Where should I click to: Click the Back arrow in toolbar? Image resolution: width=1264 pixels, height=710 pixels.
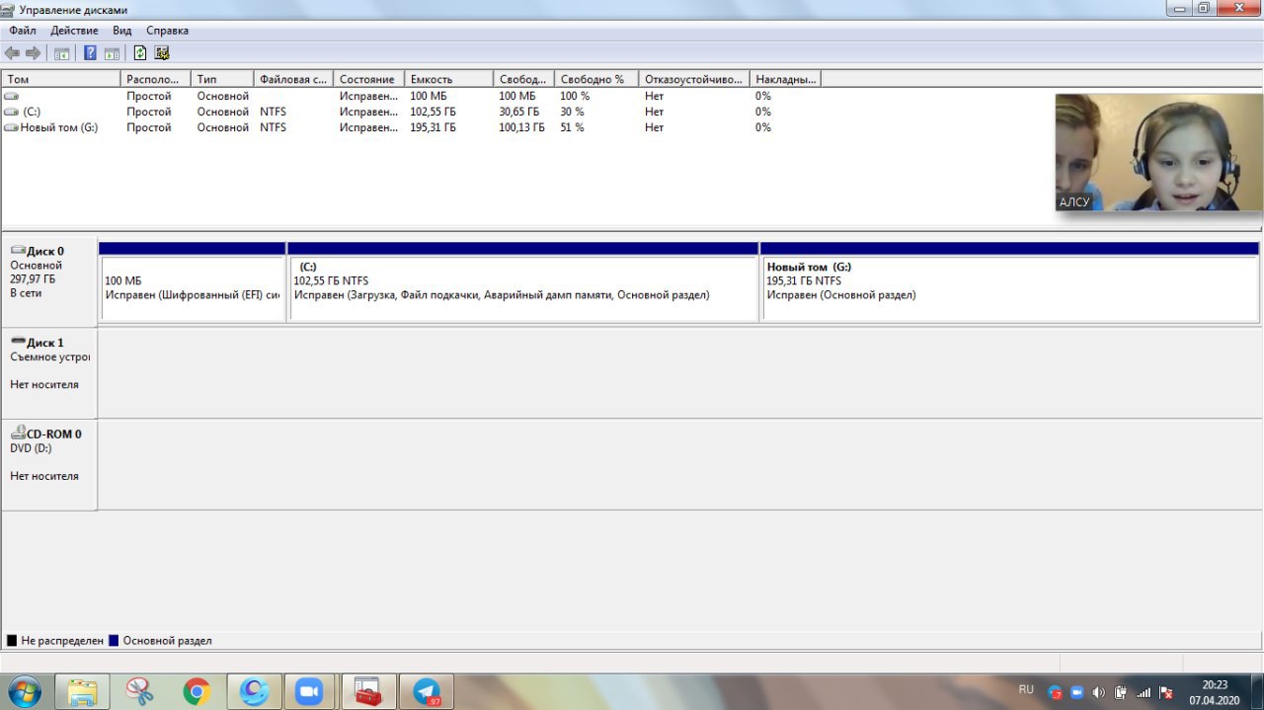(12, 53)
